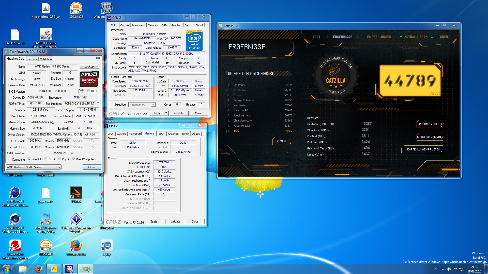The width and height of the screenshot is (488, 274).
Task: Open SiSoftware Sandra Lite 2015 shortcut
Action: pyautogui.click(x=76, y=223)
